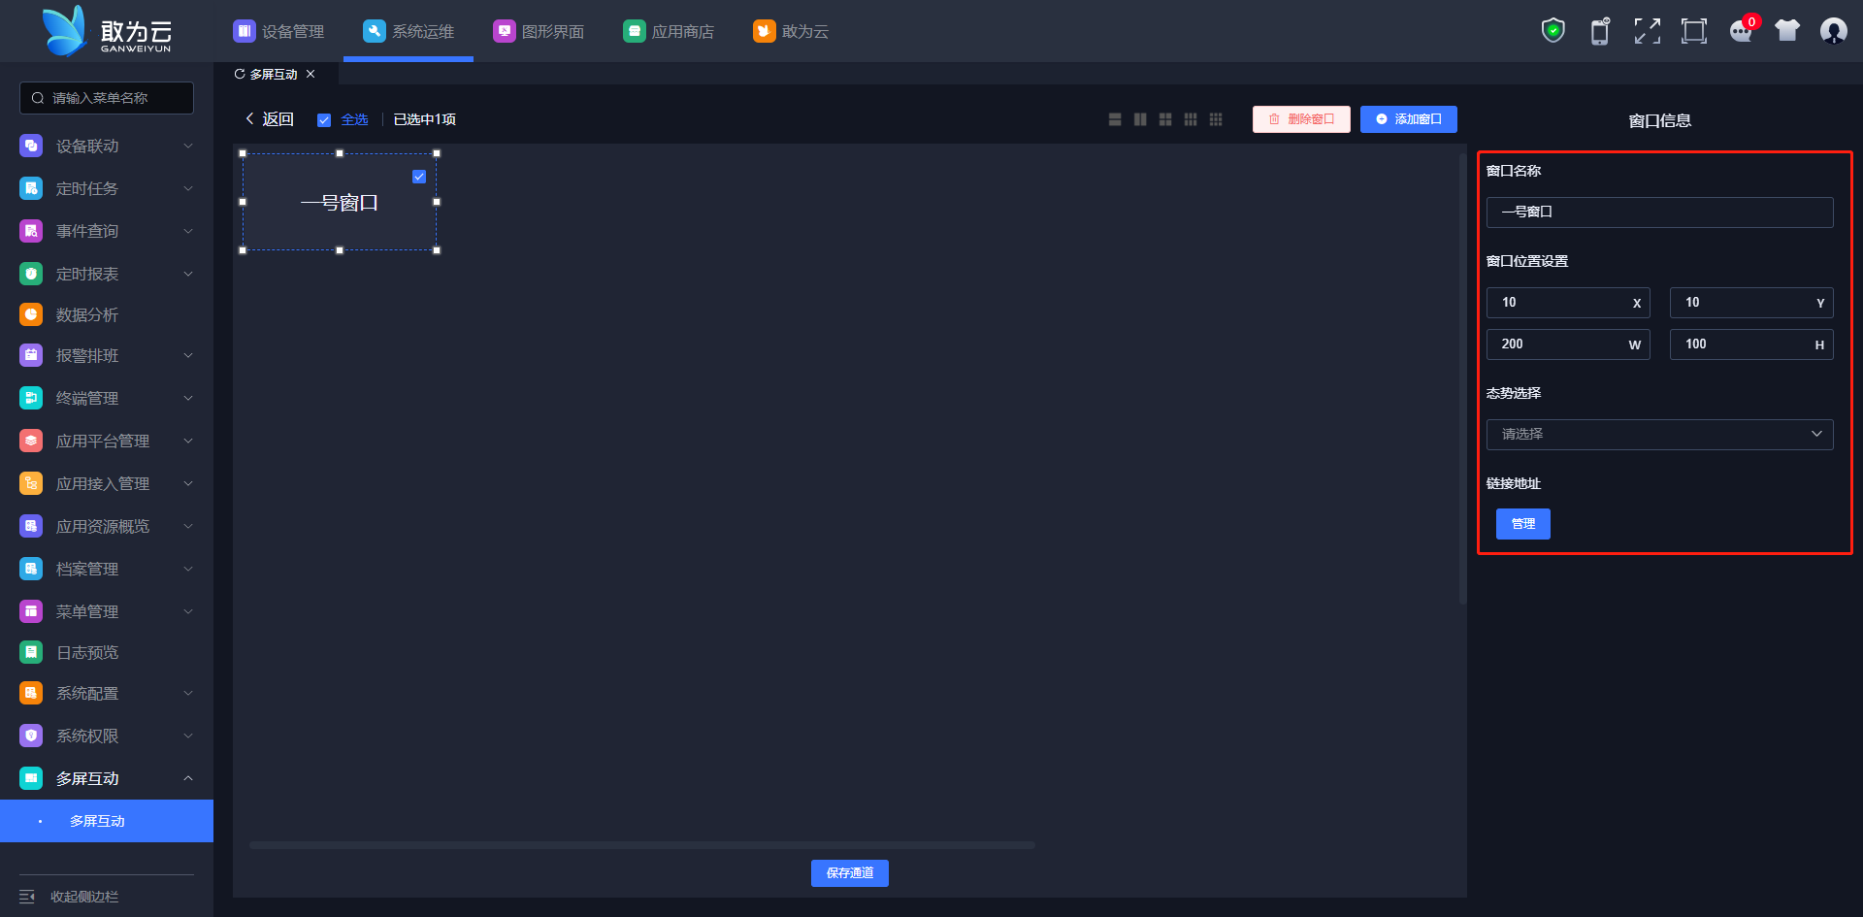Select the 系统运维 top menu
Screen dimensions: 1863x917
point(409,31)
